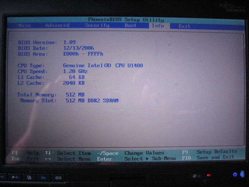Tap the chain-link icon bezel button

(x=58, y=178)
